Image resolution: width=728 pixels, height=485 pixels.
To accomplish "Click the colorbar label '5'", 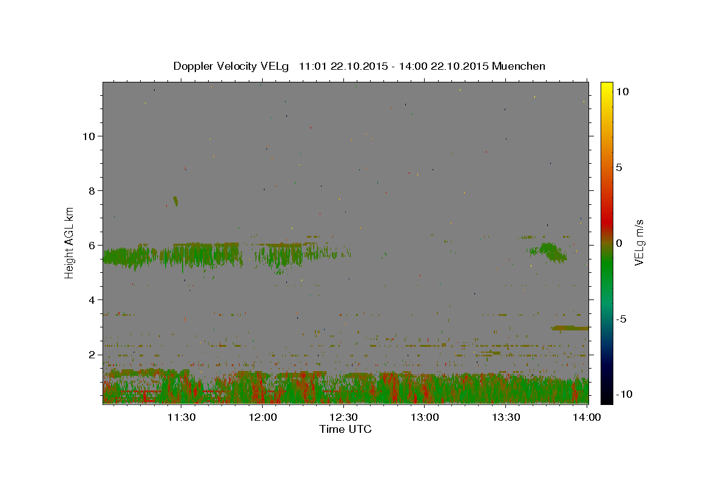I will (619, 167).
